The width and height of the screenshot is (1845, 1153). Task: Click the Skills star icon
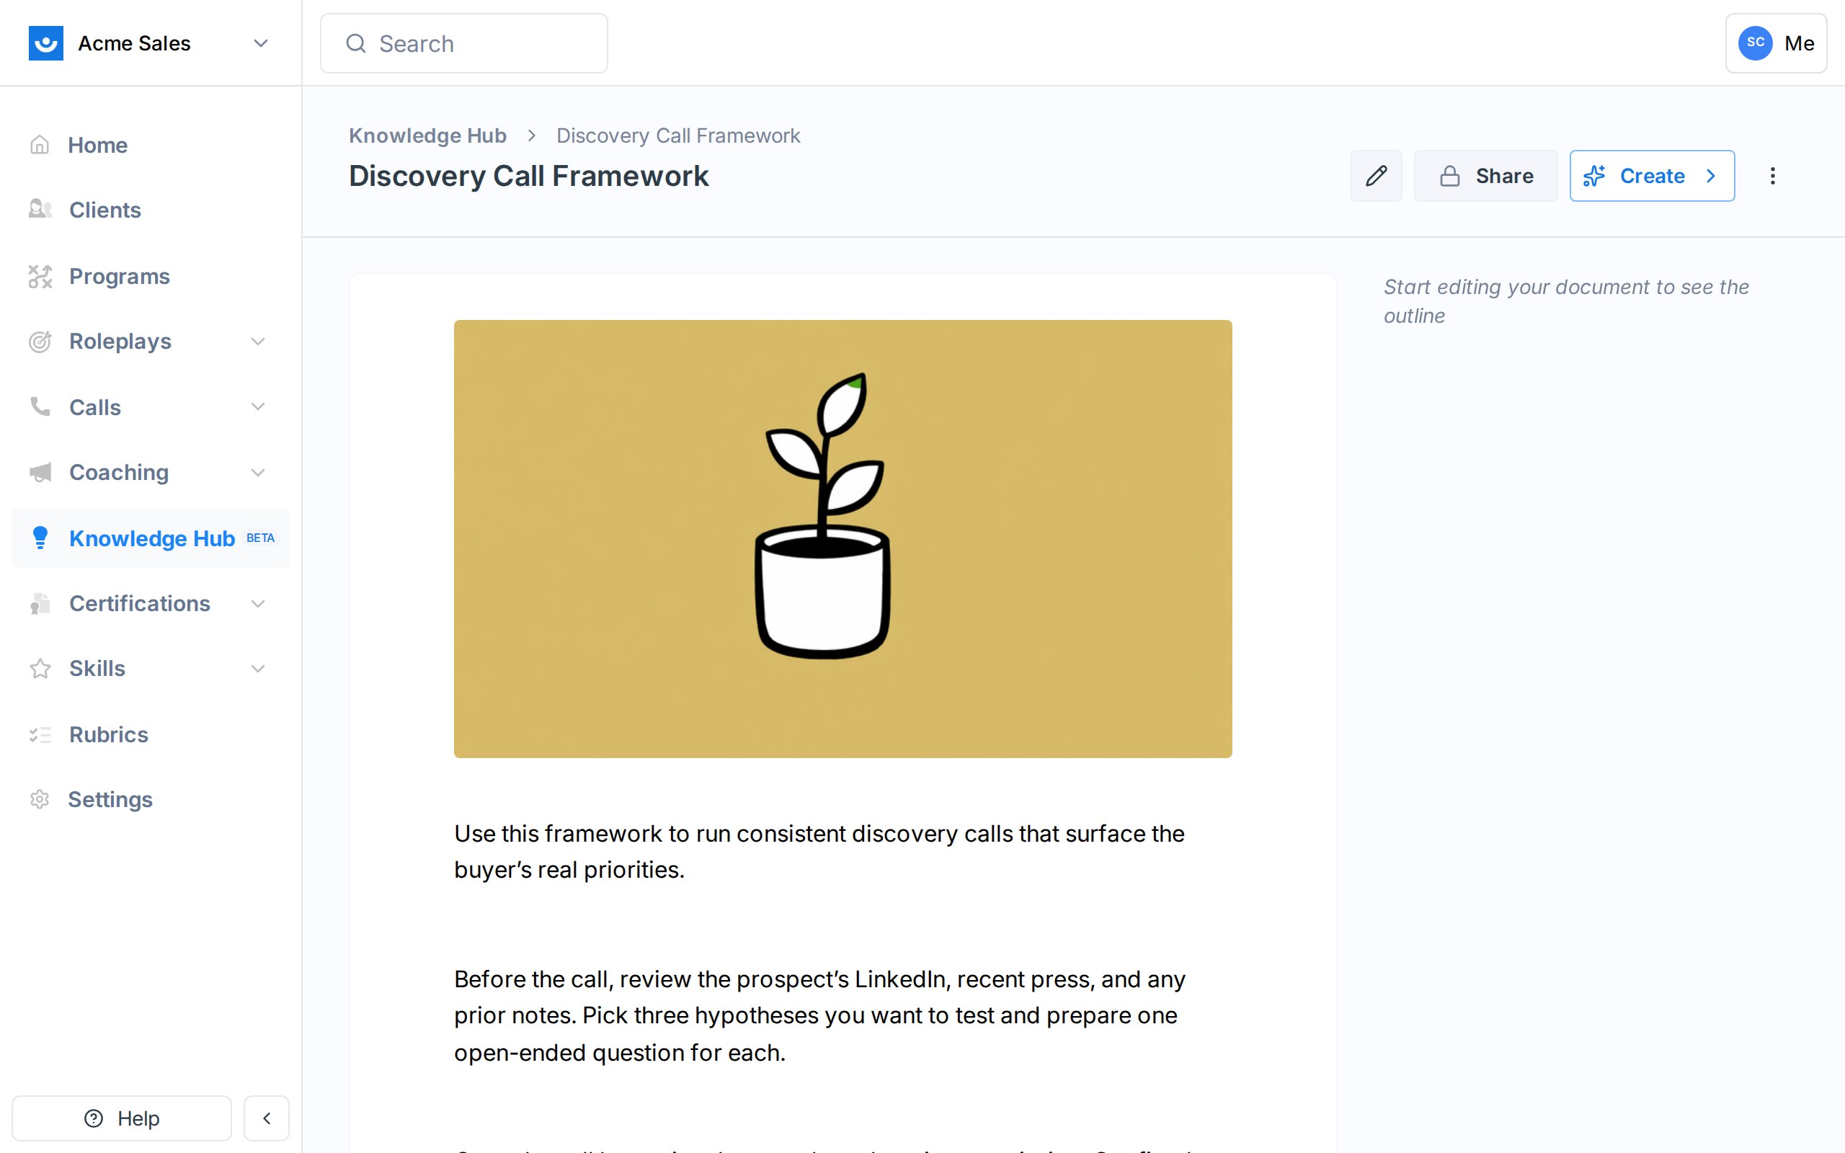point(40,669)
